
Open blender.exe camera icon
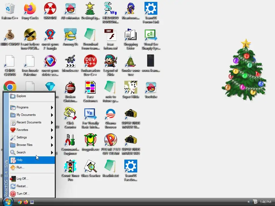(70, 61)
